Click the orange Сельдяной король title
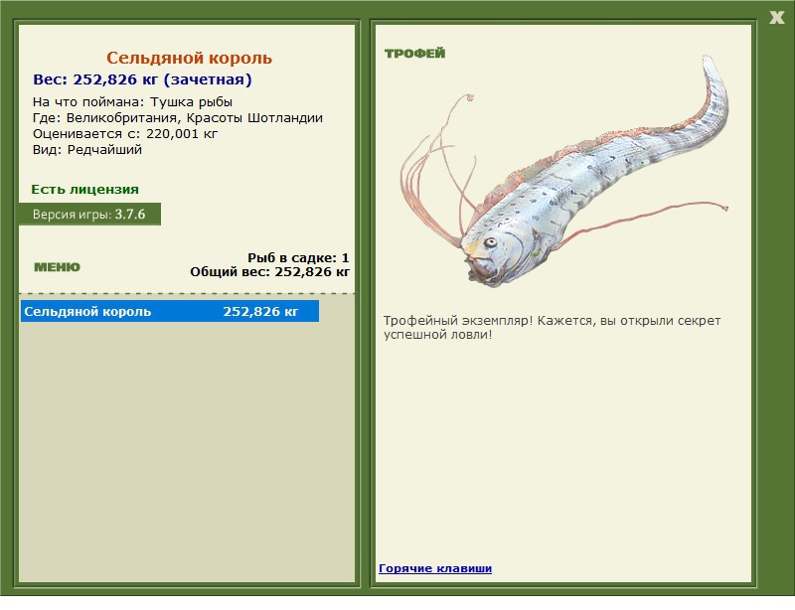The image size is (795, 610). (x=189, y=58)
